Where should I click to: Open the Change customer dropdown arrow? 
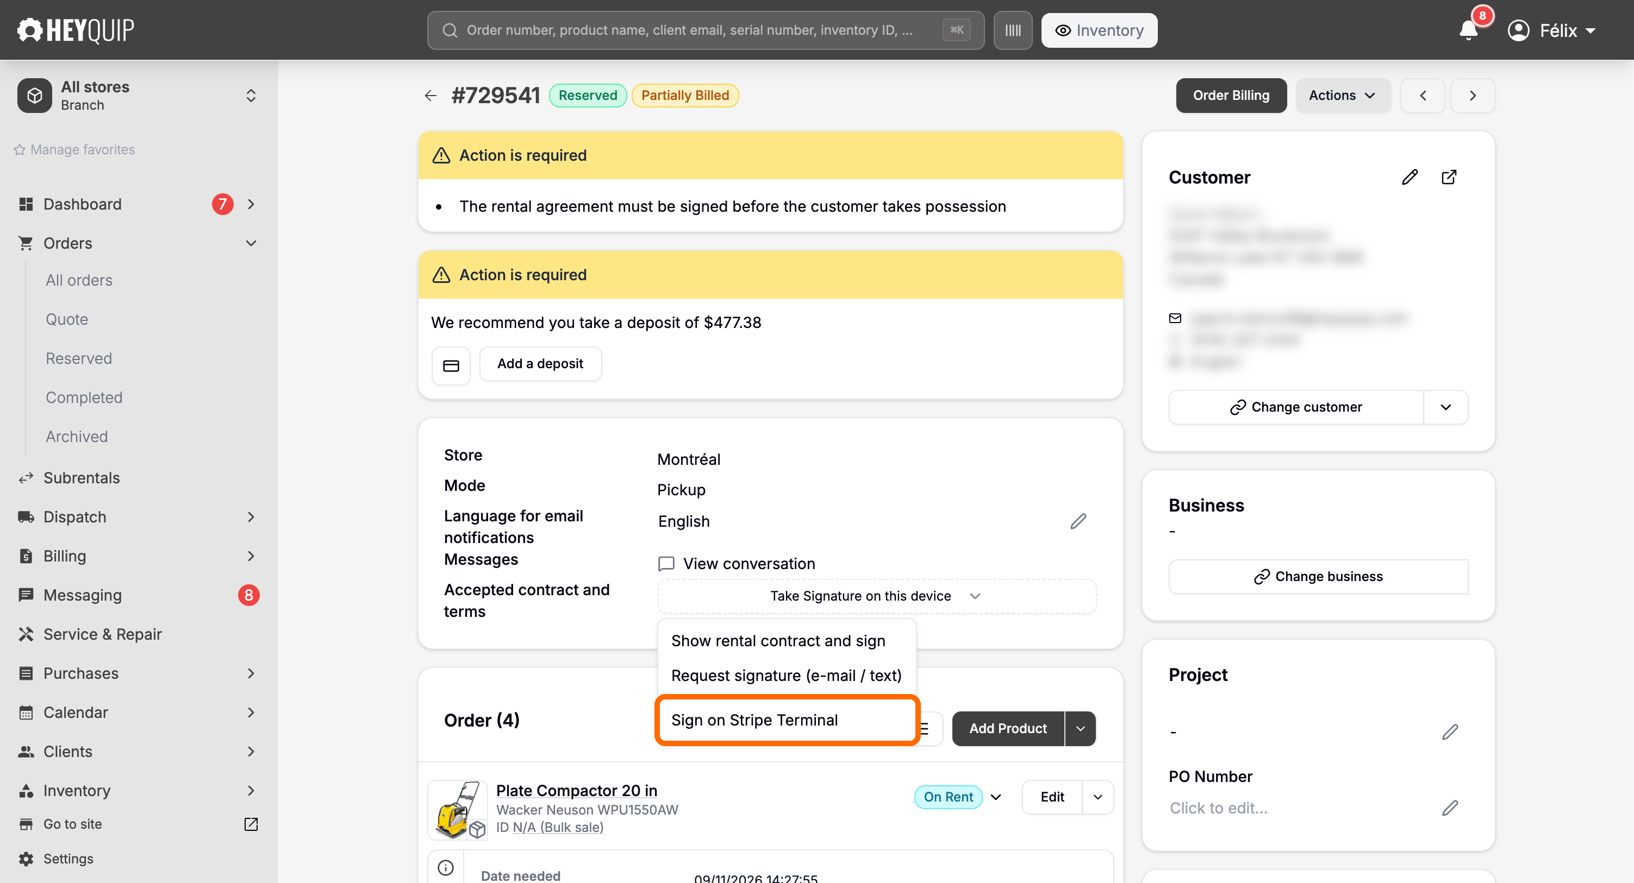coord(1445,407)
